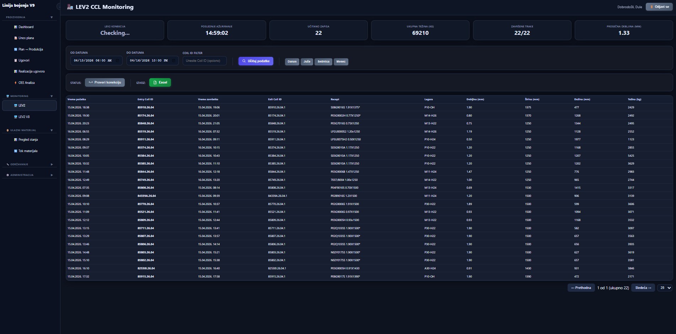Screen dimensions: 676x334
Task: Click the Od datuma date input
Action: pos(96,61)
